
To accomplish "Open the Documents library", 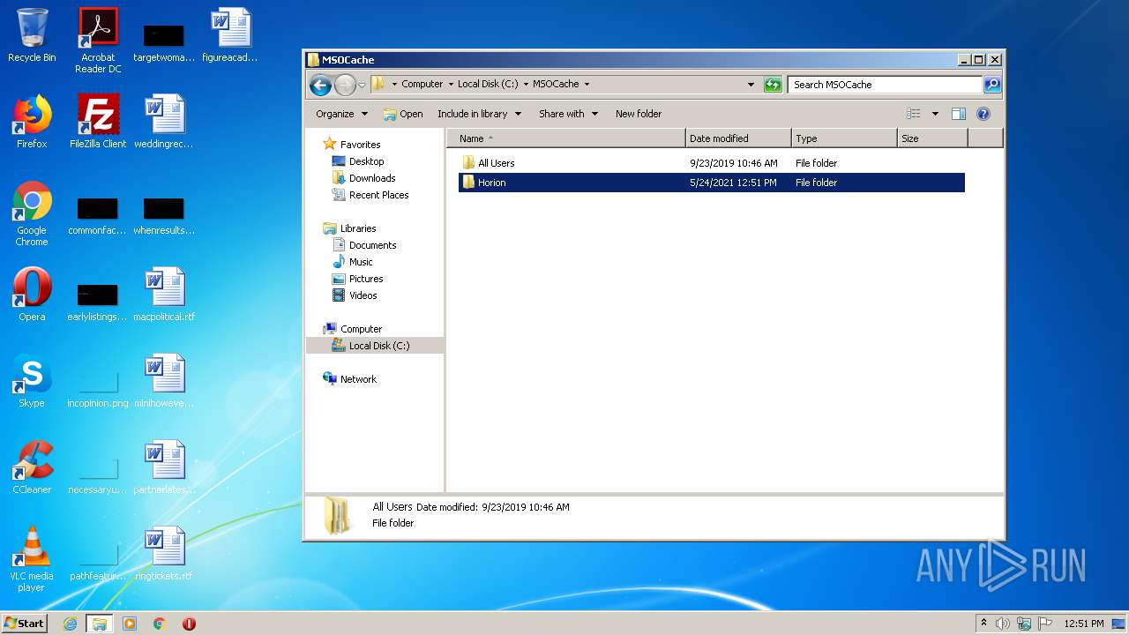I will click(x=372, y=245).
